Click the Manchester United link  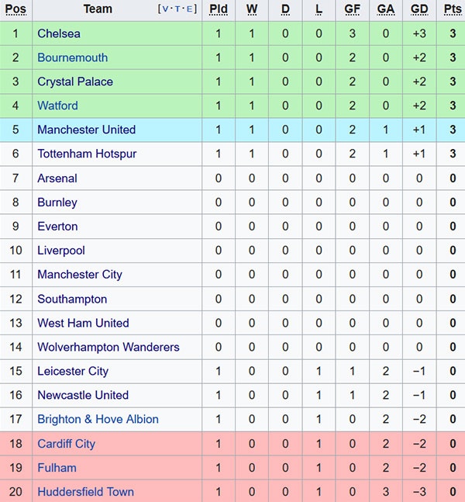click(x=86, y=130)
